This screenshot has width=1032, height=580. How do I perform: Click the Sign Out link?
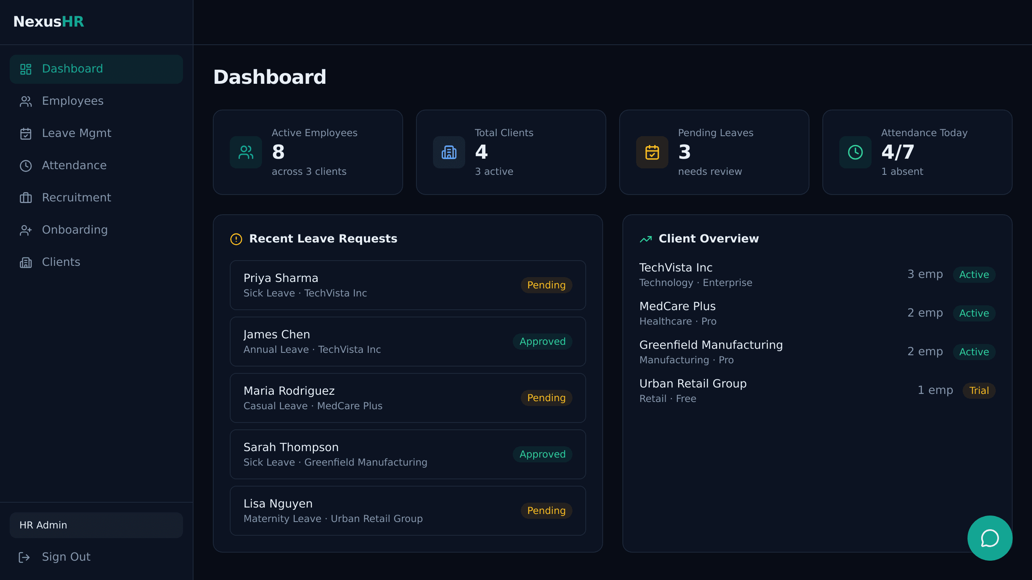(96, 557)
